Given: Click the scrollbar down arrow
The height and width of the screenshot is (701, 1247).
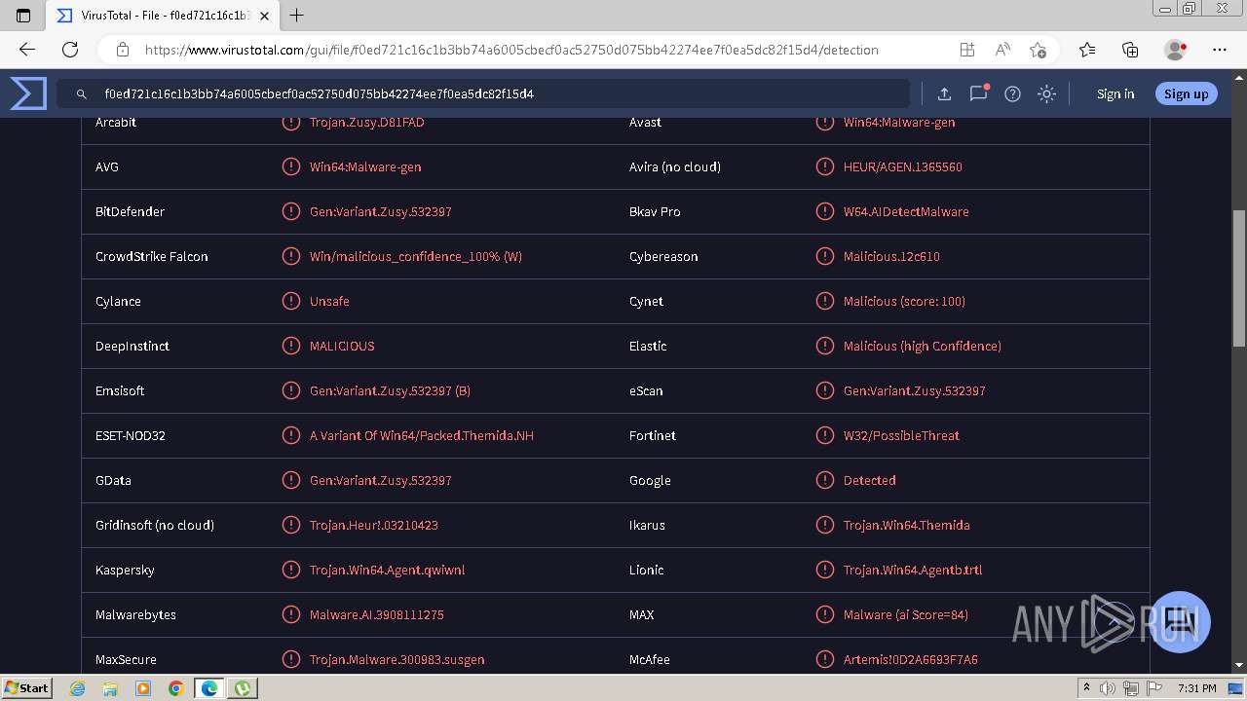Looking at the screenshot, I should pyautogui.click(x=1239, y=665).
